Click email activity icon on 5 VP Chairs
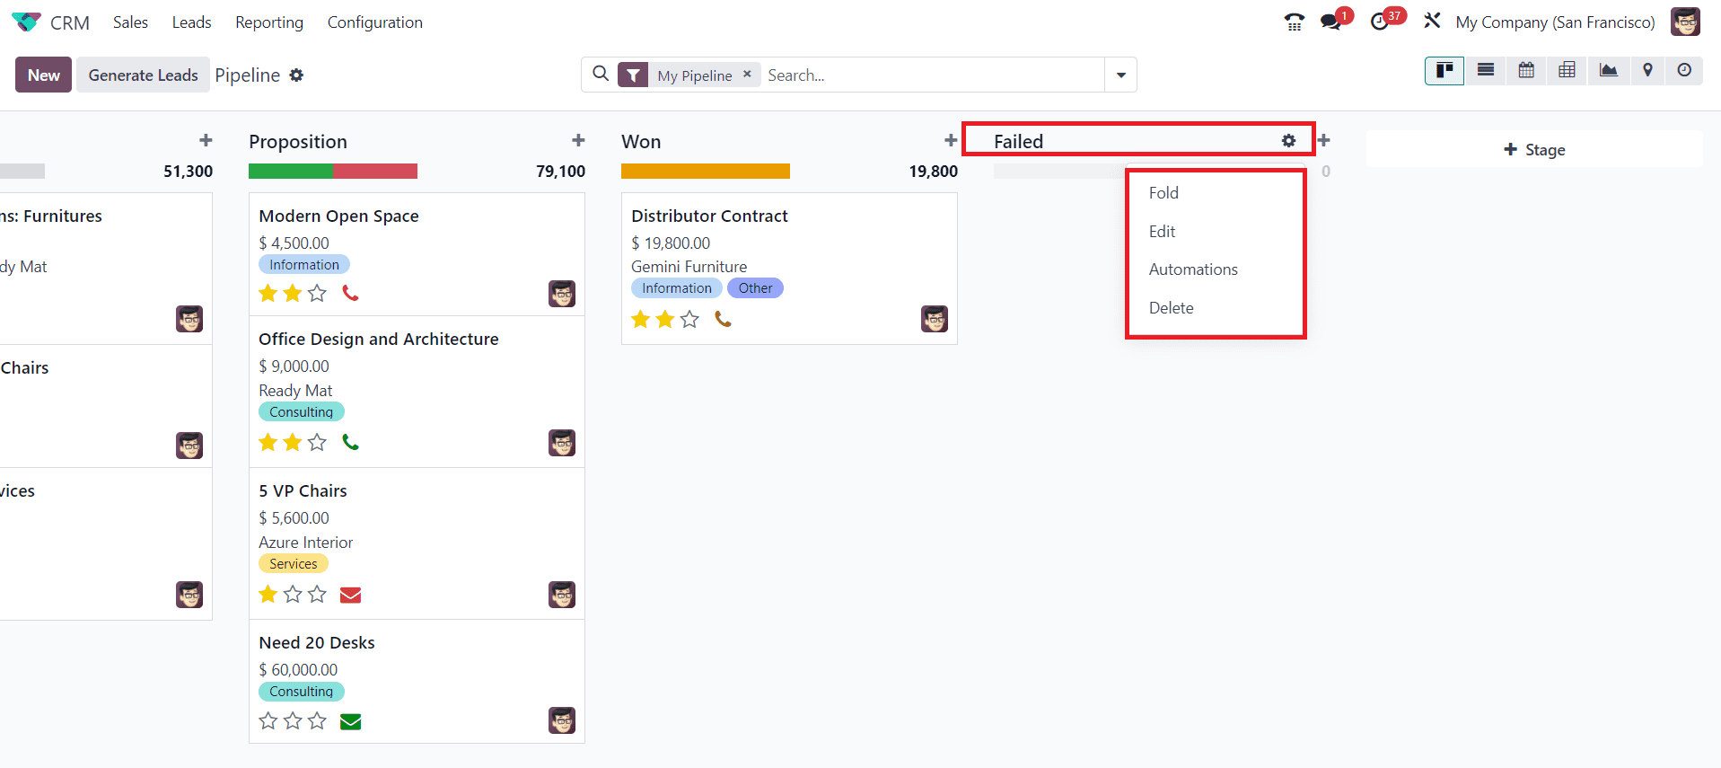 (x=351, y=595)
